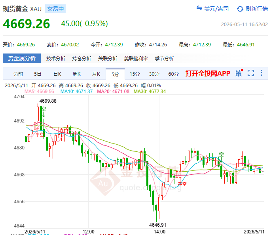Click the 卖价 value 4670.02
This screenshot has width=271, height=235.
tap(70, 45)
